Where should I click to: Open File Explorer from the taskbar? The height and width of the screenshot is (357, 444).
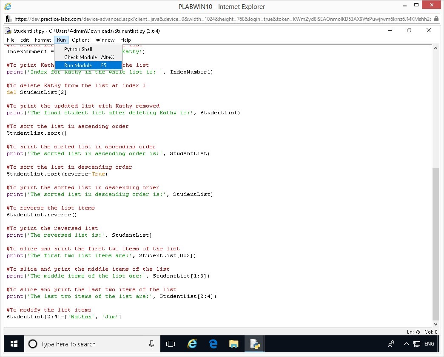tap(233, 344)
